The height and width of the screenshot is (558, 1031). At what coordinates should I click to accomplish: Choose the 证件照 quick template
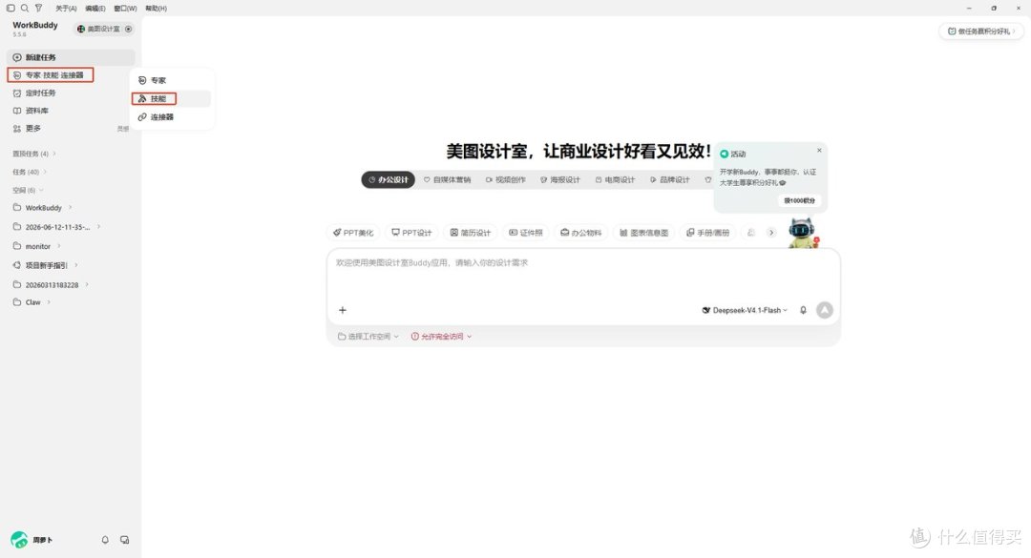click(x=526, y=233)
